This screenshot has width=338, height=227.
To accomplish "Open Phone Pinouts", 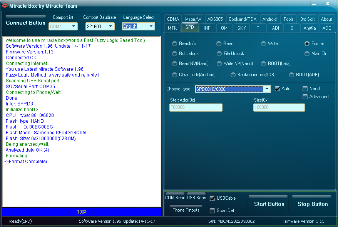I will pyautogui.click(x=186, y=210).
